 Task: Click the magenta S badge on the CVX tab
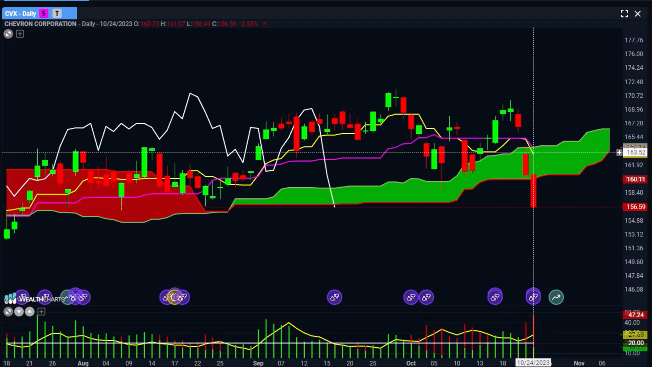[44, 14]
